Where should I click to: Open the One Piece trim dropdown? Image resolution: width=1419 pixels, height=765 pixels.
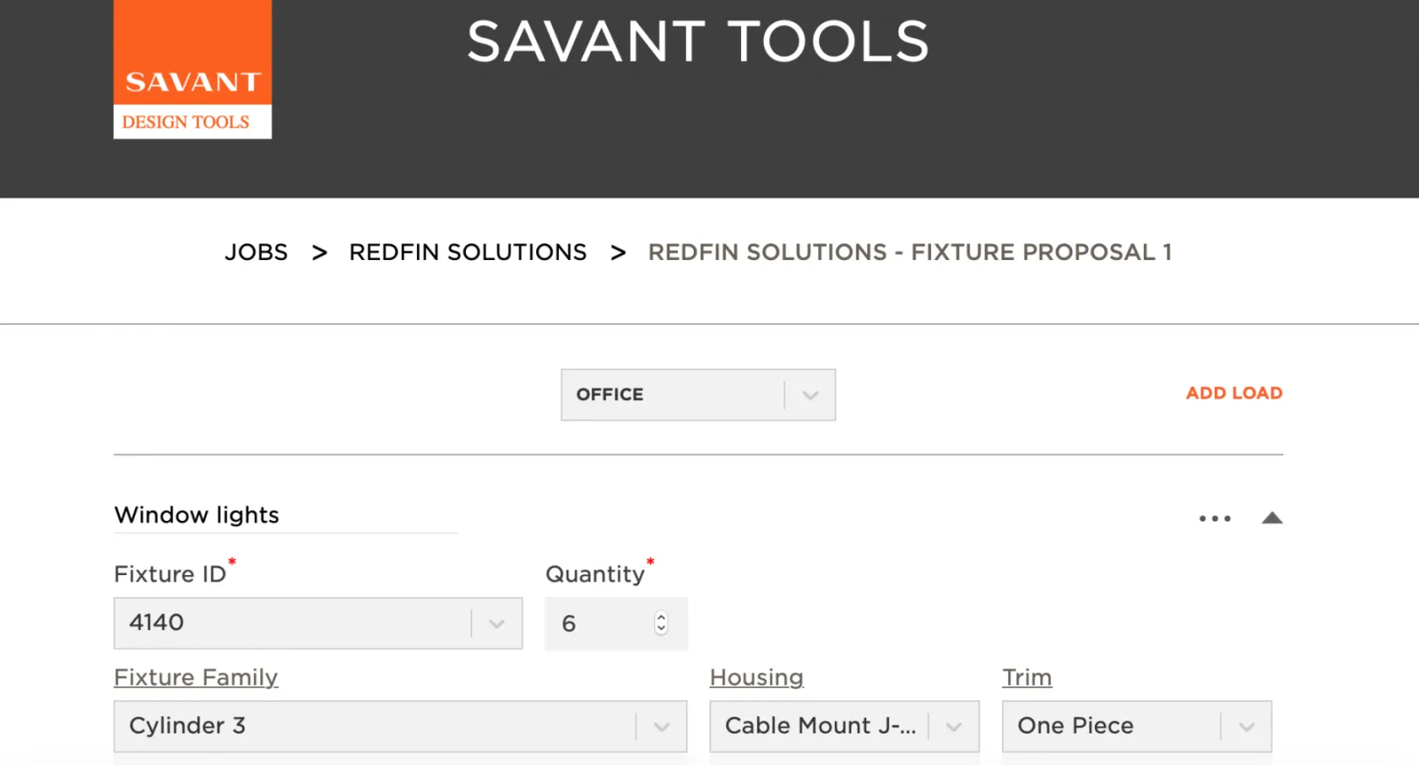(1137, 726)
